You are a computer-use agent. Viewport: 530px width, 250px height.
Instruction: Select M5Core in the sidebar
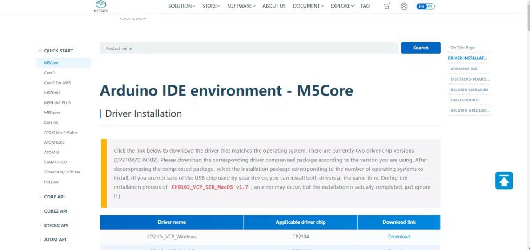coord(63,63)
